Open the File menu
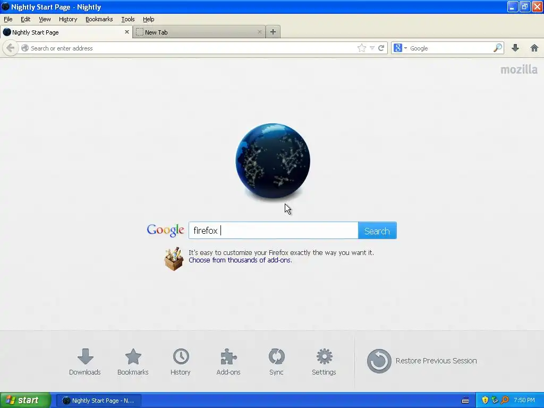 [8, 19]
